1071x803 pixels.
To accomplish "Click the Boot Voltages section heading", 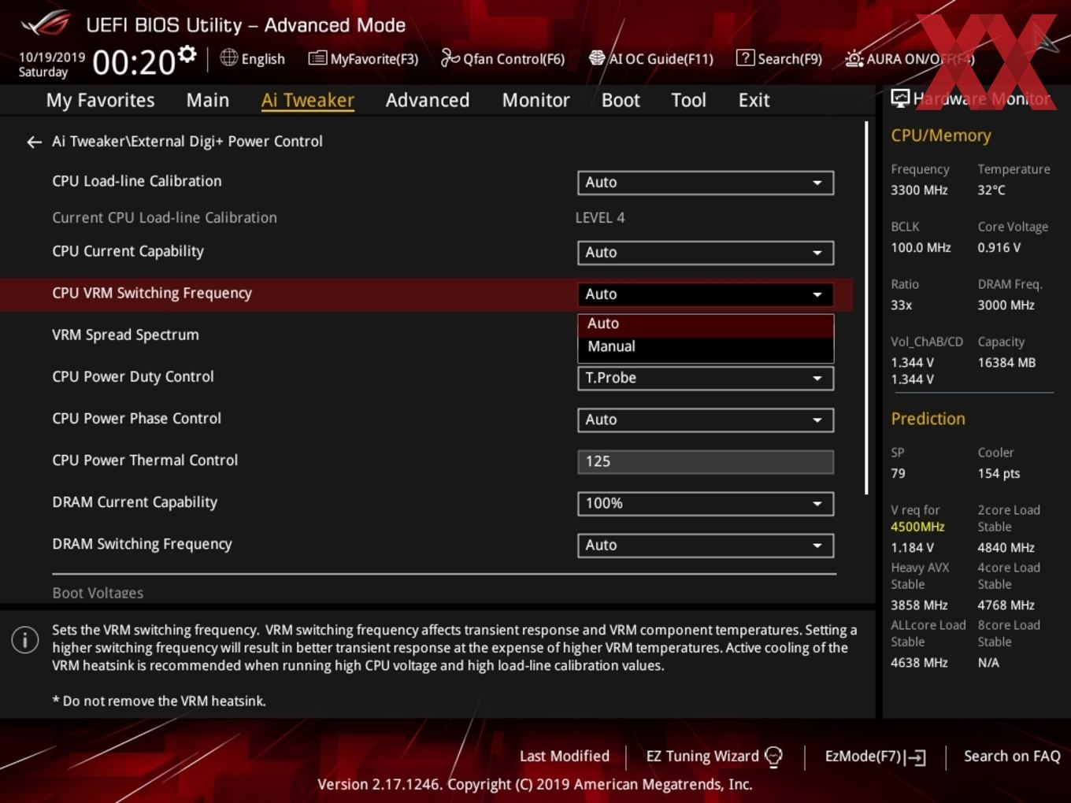I will [98, 593].
